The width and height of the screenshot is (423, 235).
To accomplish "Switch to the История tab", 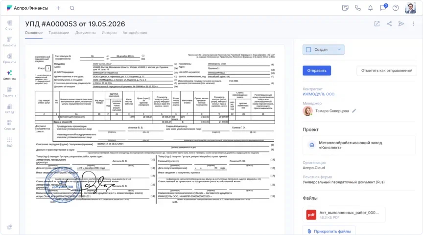I will [x=109, y=33].
